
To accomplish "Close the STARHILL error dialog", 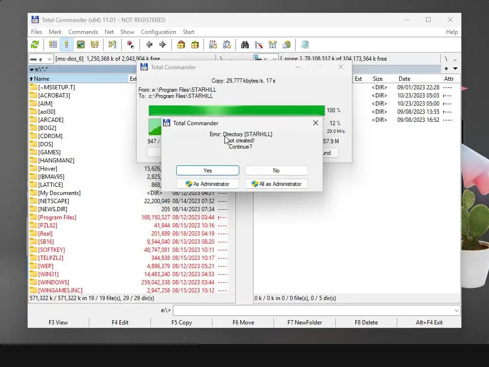I will tap(316, 123).
